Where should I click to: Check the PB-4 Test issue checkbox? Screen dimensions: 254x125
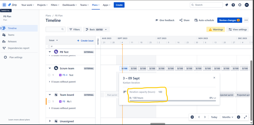[49, 75]
